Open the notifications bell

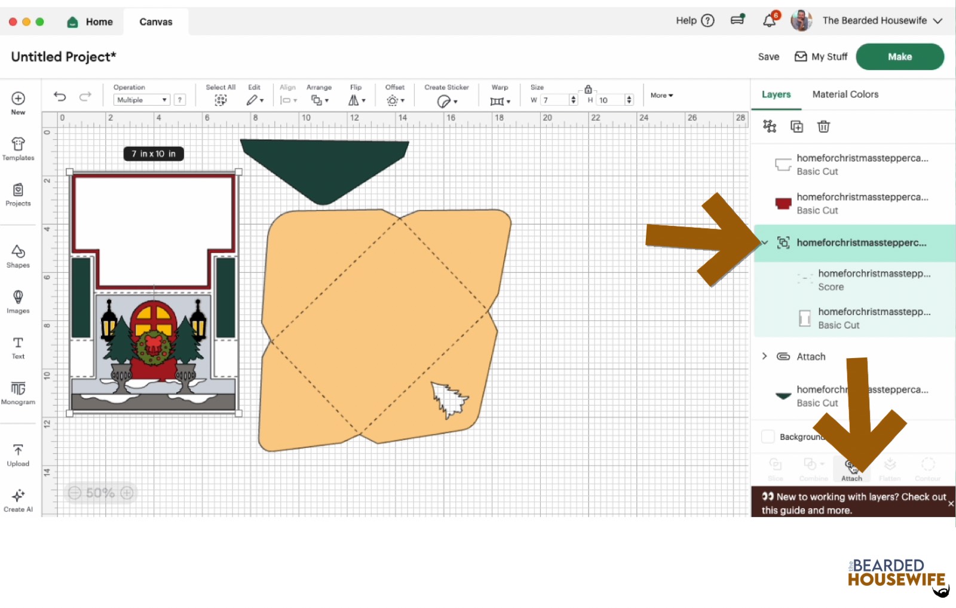770,21
